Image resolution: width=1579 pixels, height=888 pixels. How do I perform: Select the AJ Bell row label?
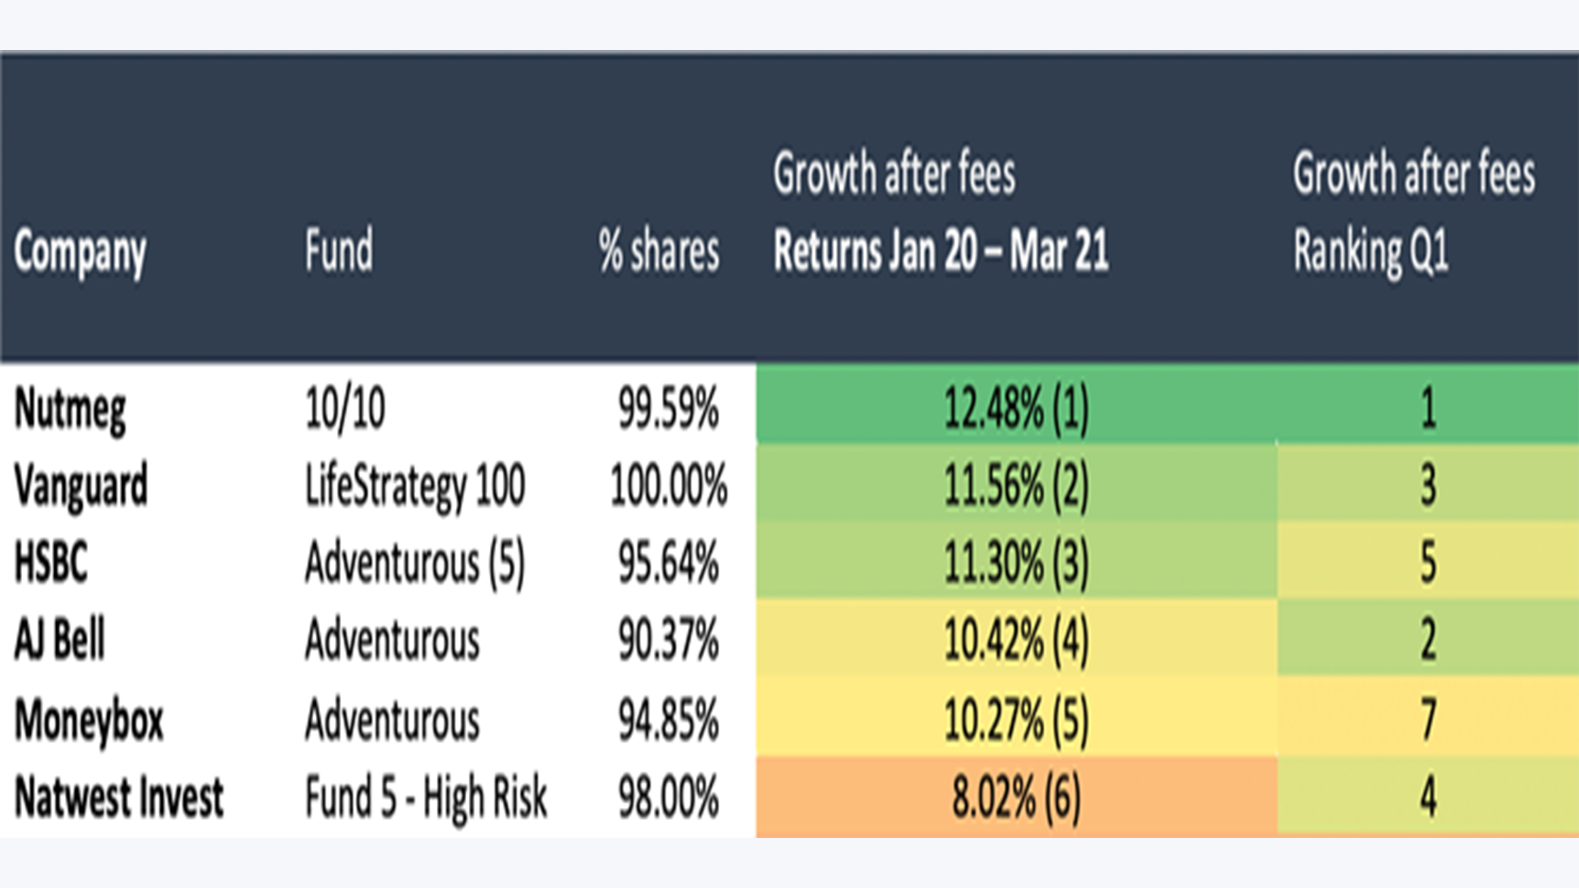click(59, 639)
